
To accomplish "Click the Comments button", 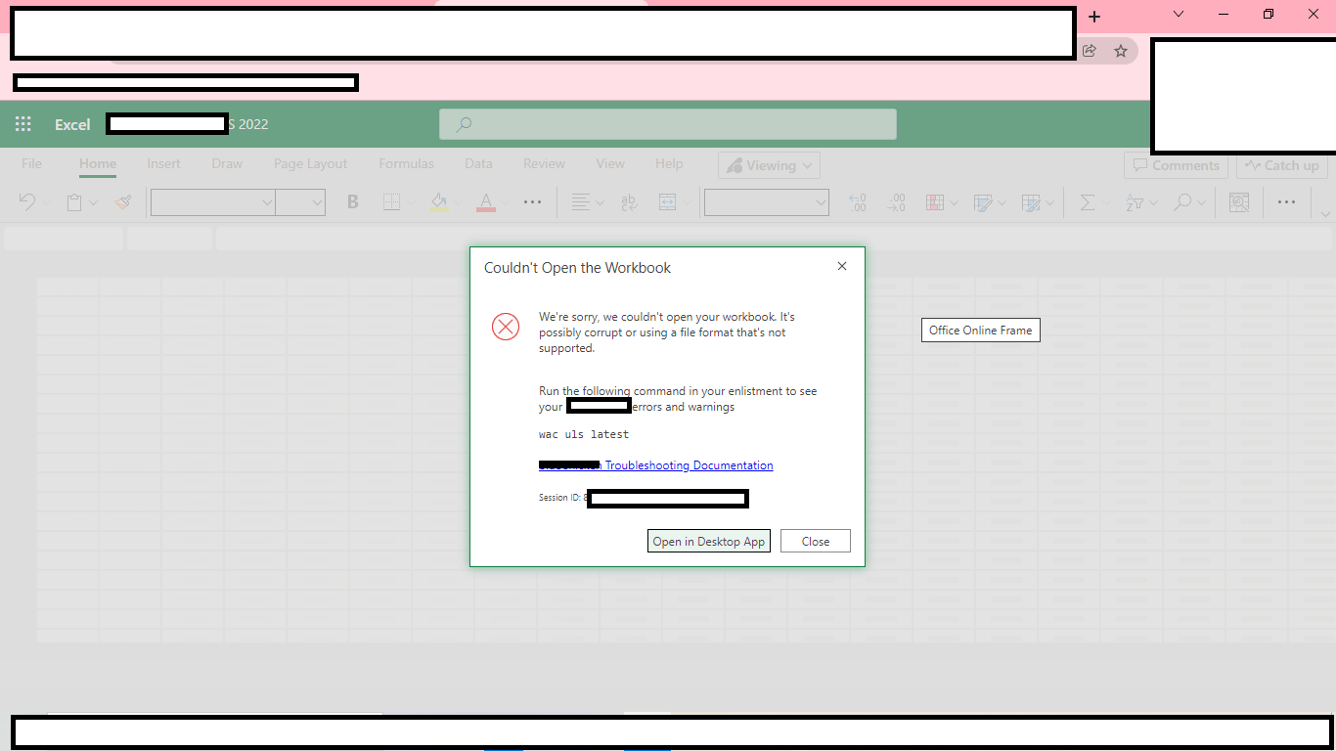I will (x=1177, y=165).
